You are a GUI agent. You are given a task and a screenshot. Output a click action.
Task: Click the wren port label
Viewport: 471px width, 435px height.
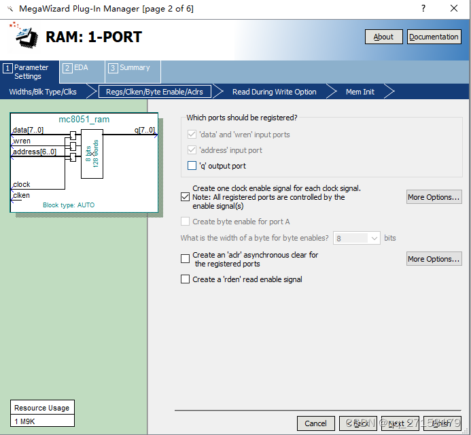tap(21, 141)
